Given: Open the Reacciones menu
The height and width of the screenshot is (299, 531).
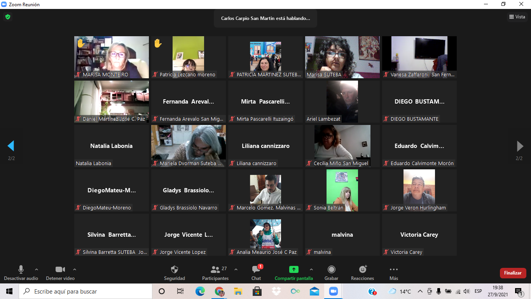Looking at the screenshot, I should (x=362, y=270).
